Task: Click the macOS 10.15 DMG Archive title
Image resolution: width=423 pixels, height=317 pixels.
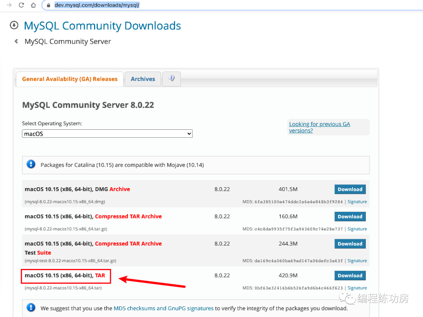Action: [x=77, y=189]
